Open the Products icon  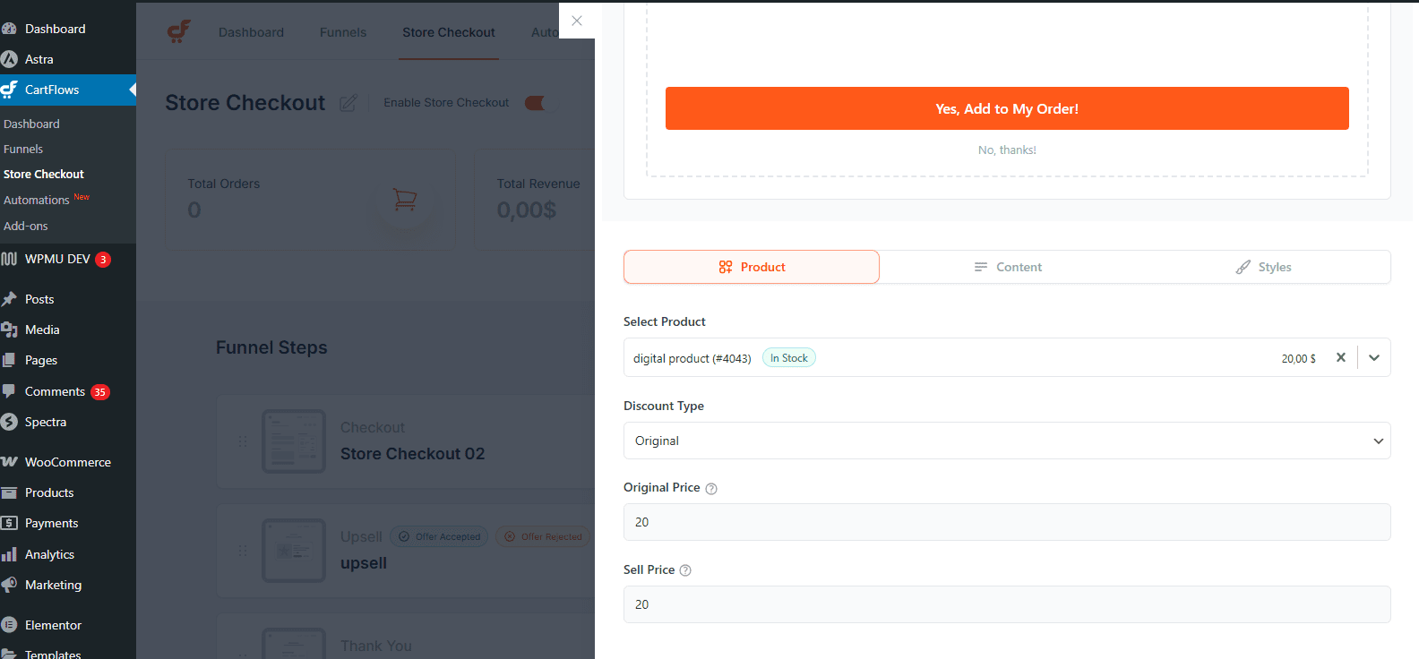coord(9,492)
